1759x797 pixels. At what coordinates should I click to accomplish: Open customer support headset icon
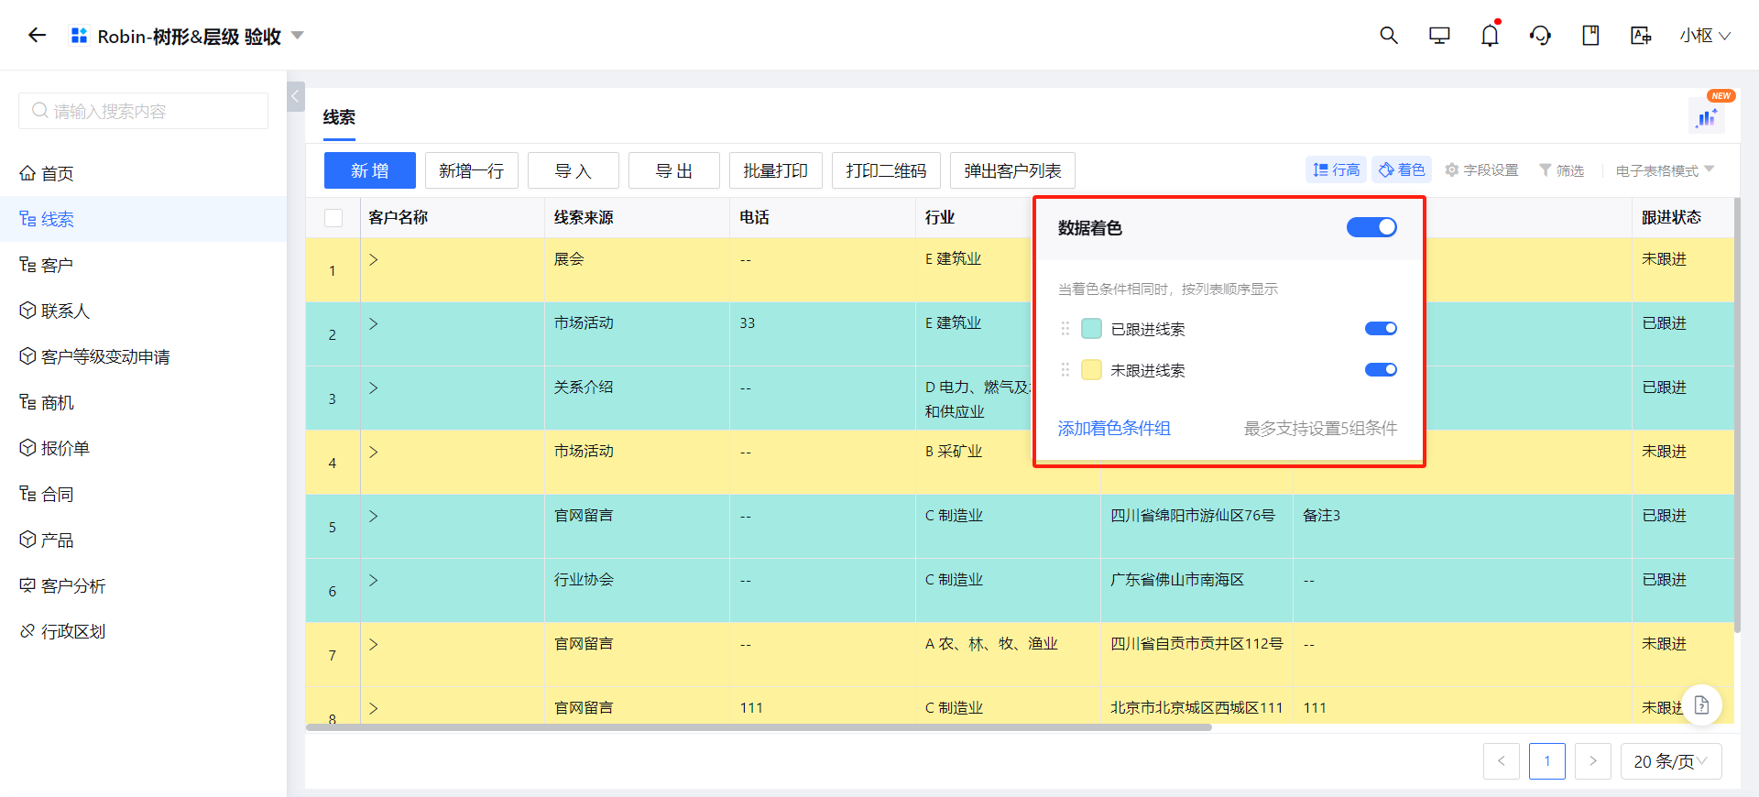pyautogui.click(x=1540, y=36)
